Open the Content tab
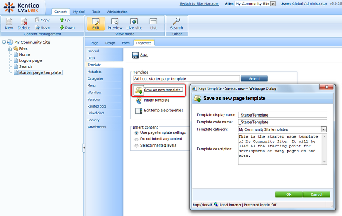The height and width of the screenshot is (216, 342). 61,12
